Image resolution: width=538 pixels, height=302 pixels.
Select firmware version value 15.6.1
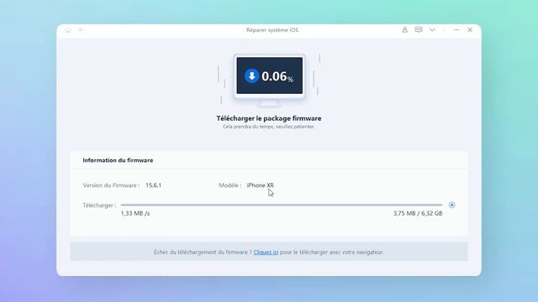click(153, 185)
